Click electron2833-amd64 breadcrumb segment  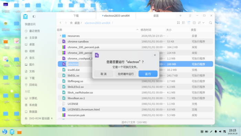(x=97, y=23)
